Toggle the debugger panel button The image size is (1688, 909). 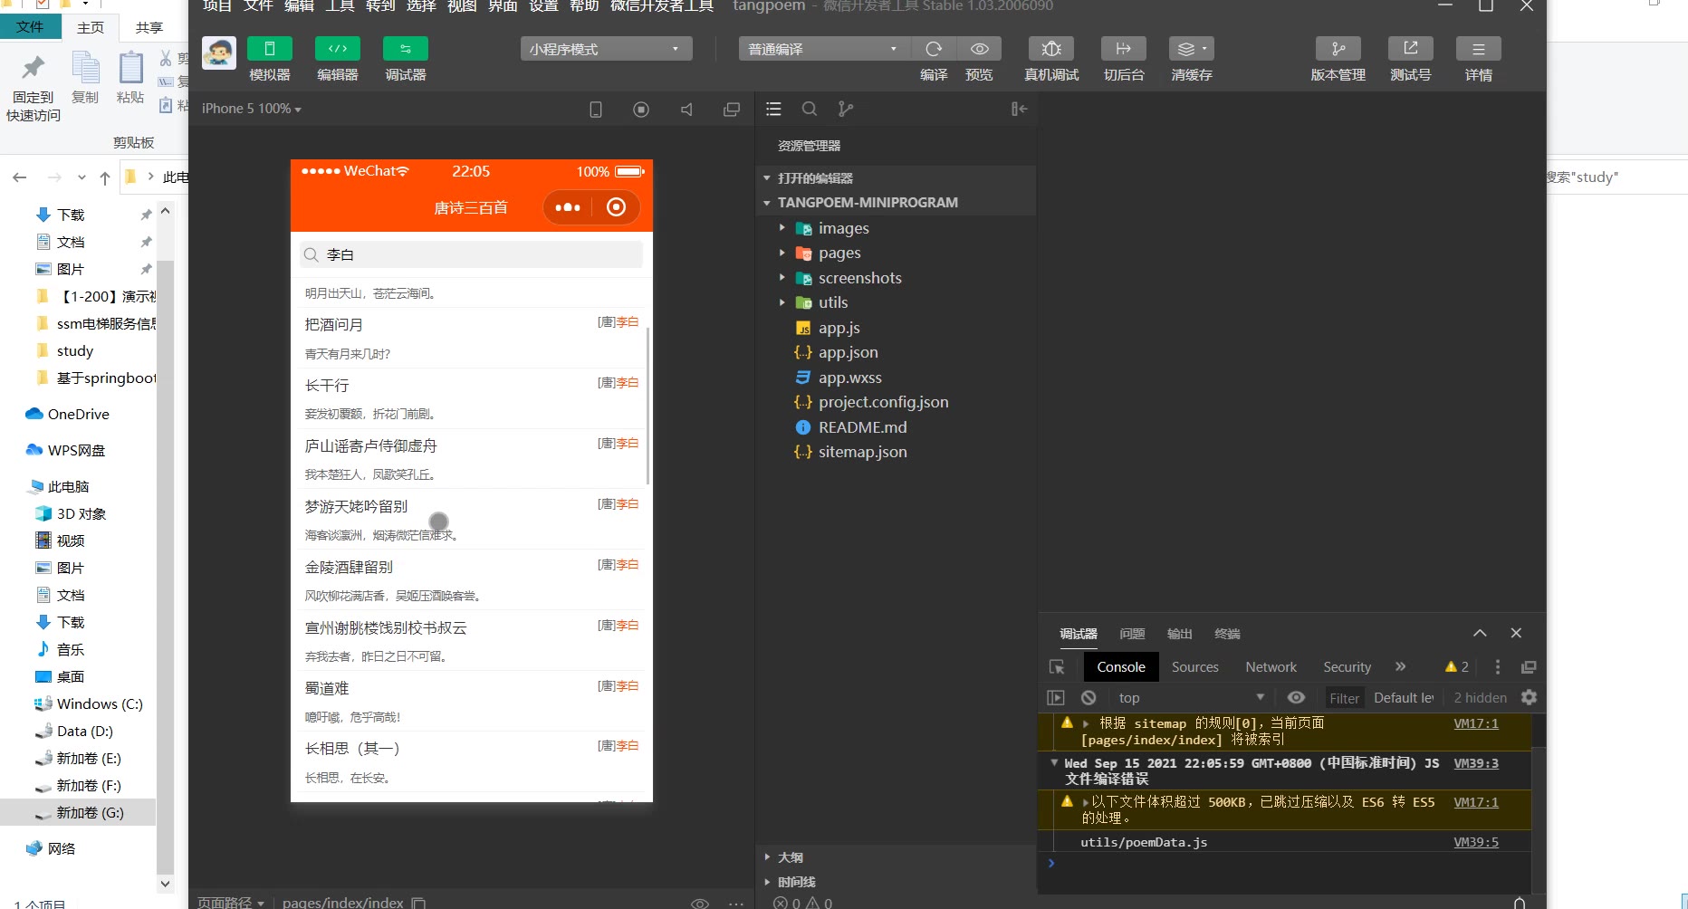click(405, 49)
